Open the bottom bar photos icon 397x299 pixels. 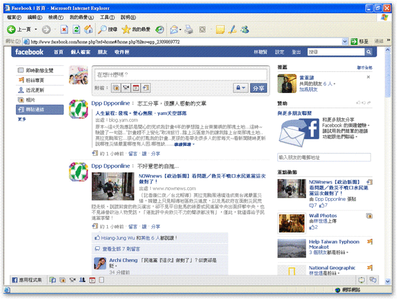click(62, 280)
